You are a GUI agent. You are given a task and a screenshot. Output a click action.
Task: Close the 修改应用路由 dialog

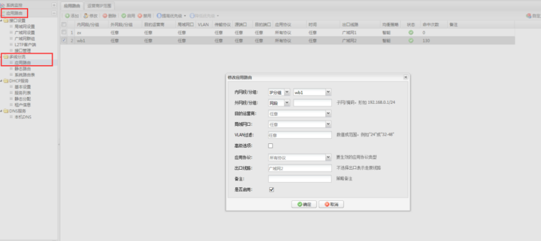tap(405, 77)
